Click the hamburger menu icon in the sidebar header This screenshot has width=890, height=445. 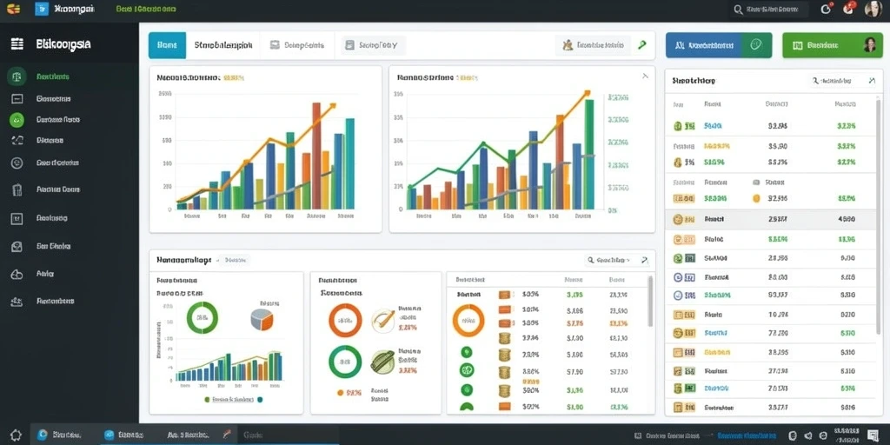click(17, 43)
